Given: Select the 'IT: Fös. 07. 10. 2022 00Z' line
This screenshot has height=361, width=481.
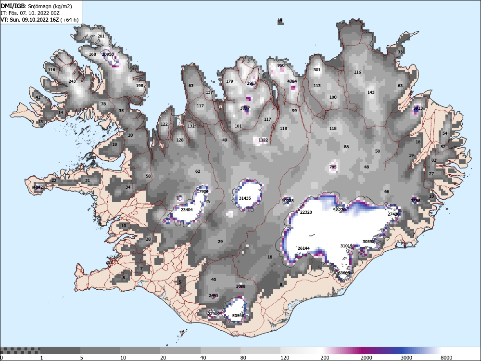Looking at the screenshot, I should click(x=30, y=13).
